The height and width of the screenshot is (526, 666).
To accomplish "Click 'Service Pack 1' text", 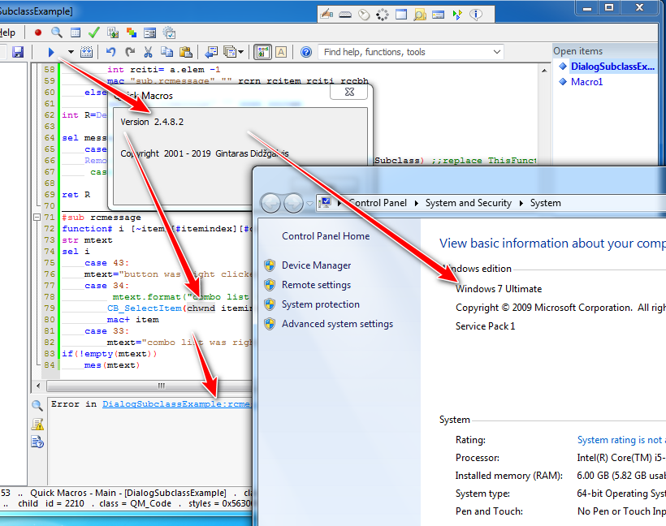I will [485, 326].
